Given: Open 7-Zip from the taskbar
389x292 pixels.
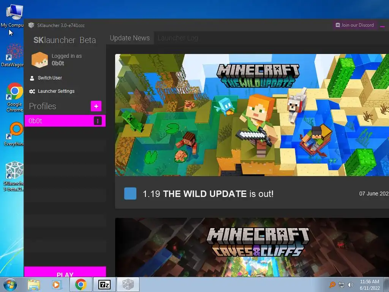Looking at the screenshot, I should click(x=104, y=284).
